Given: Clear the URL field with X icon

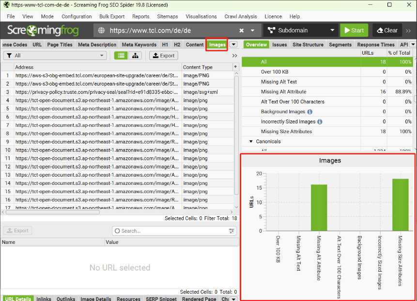Looking at the screenshot, I should (x=242, y=30).
